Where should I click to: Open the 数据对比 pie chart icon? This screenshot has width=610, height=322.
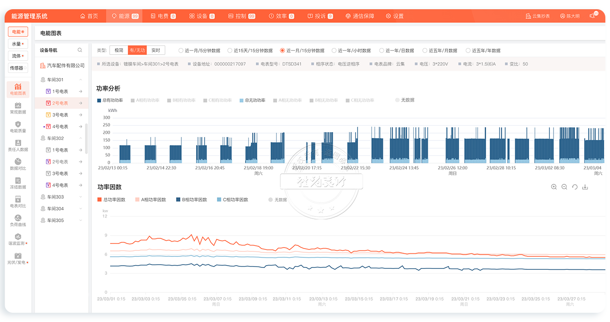tap(18, 161)
